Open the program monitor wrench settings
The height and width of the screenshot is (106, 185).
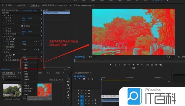179,57
